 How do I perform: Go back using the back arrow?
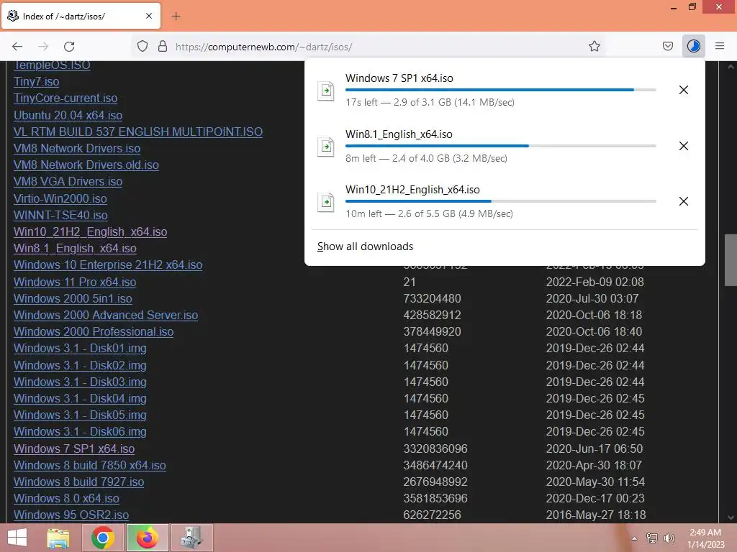17,47
